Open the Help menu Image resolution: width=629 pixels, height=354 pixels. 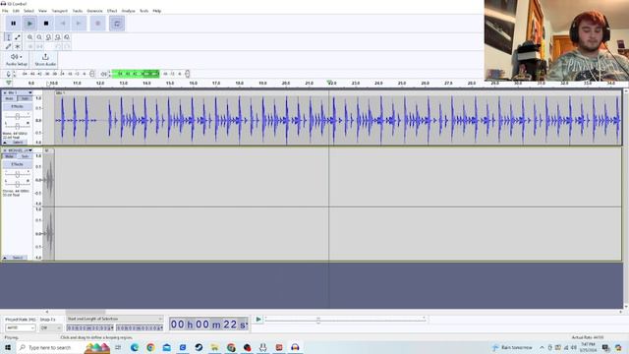(x=157, y=11)
